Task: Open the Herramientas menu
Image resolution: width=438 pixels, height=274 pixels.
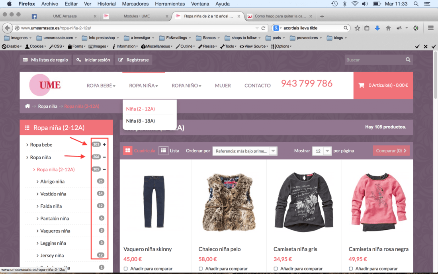Action: [170, 4]
